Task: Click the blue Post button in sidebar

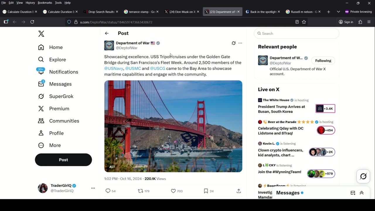Action: [63, 160]
